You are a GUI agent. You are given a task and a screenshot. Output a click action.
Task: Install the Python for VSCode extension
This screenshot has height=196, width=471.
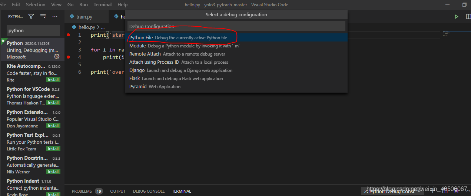(x=53, y=103)
